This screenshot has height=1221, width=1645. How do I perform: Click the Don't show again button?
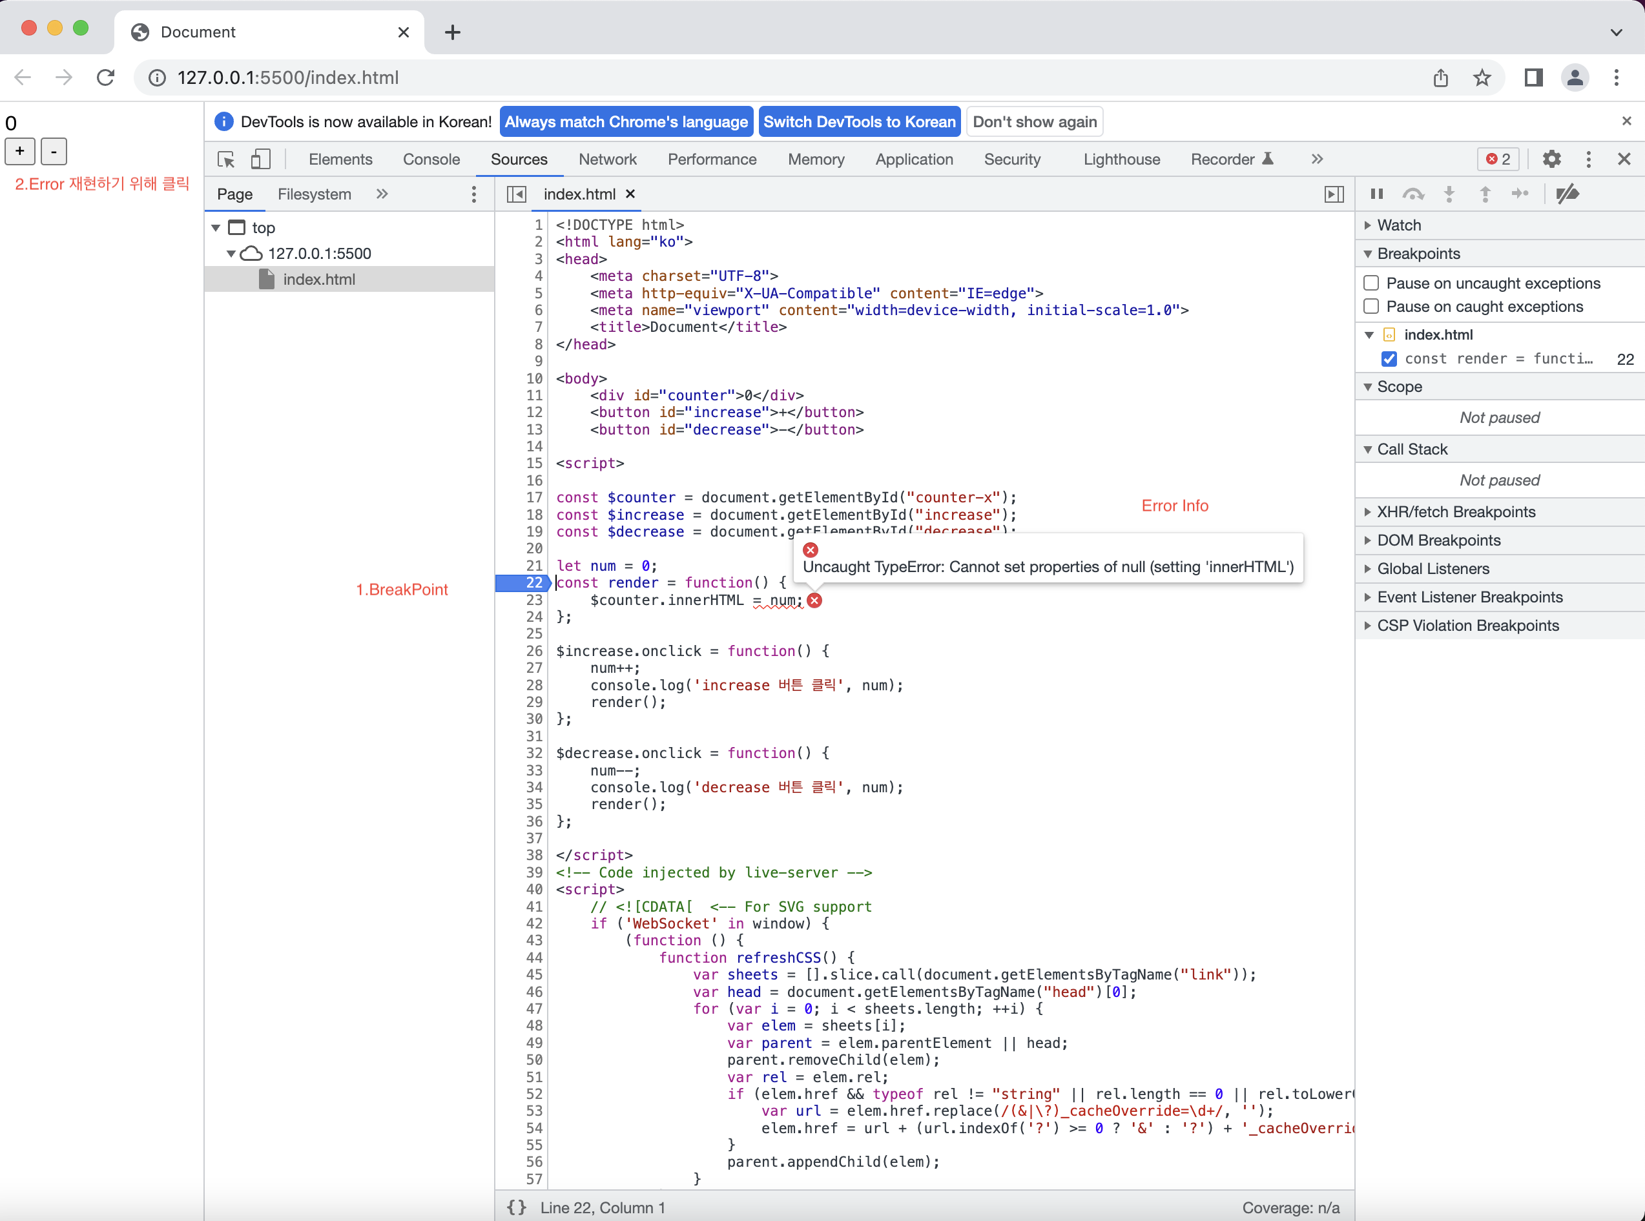(x=1034, y=122)
